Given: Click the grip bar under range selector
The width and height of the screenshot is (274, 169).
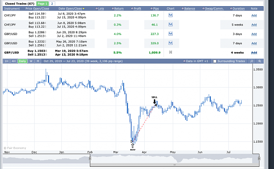Looking at the screenshot, I should coord(174,165).
